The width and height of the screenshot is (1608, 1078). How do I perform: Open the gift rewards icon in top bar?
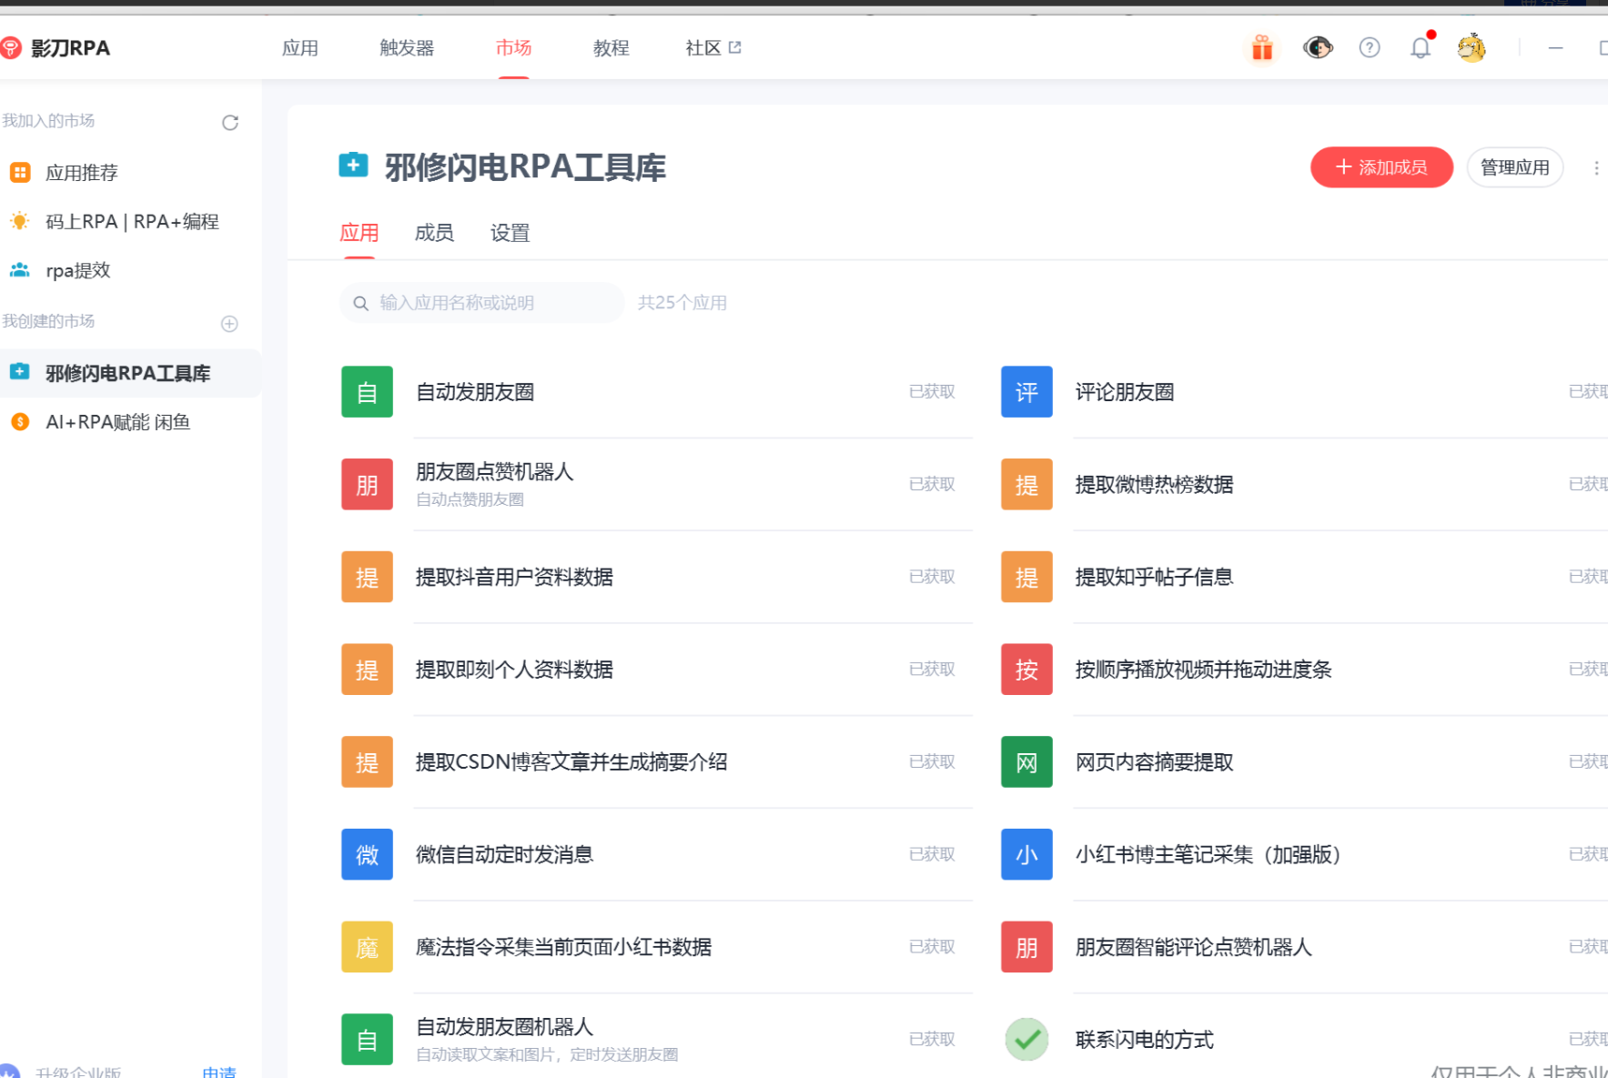[1262, 47]
